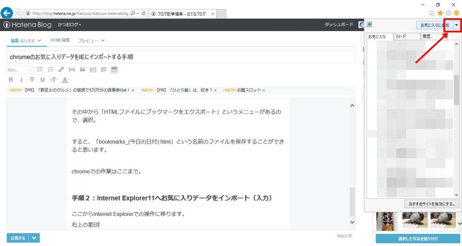Expand the 編集 見たまま mode chevron
This screenshot has height=246, width=462.
(x=40, y=41)
